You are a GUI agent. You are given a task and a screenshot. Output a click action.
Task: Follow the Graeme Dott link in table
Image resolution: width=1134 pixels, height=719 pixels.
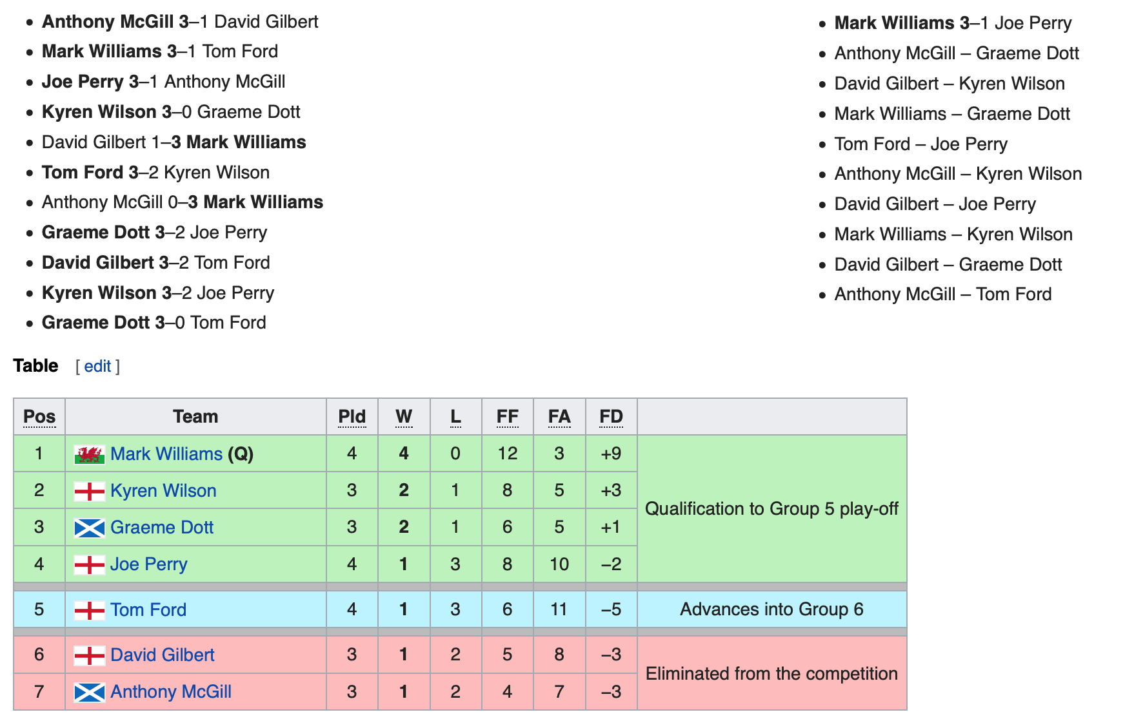[162, 527]
